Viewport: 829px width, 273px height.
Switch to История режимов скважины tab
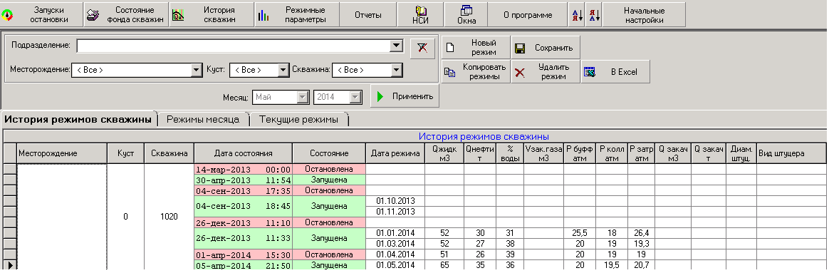click(78, 120)
